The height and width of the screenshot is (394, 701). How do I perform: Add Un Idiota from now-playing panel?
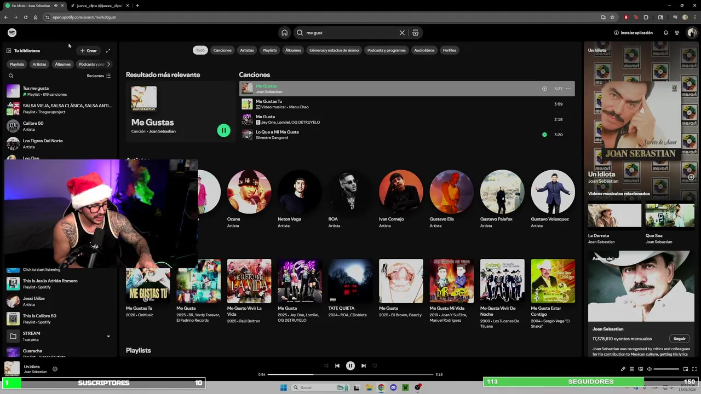click(691, 177)
